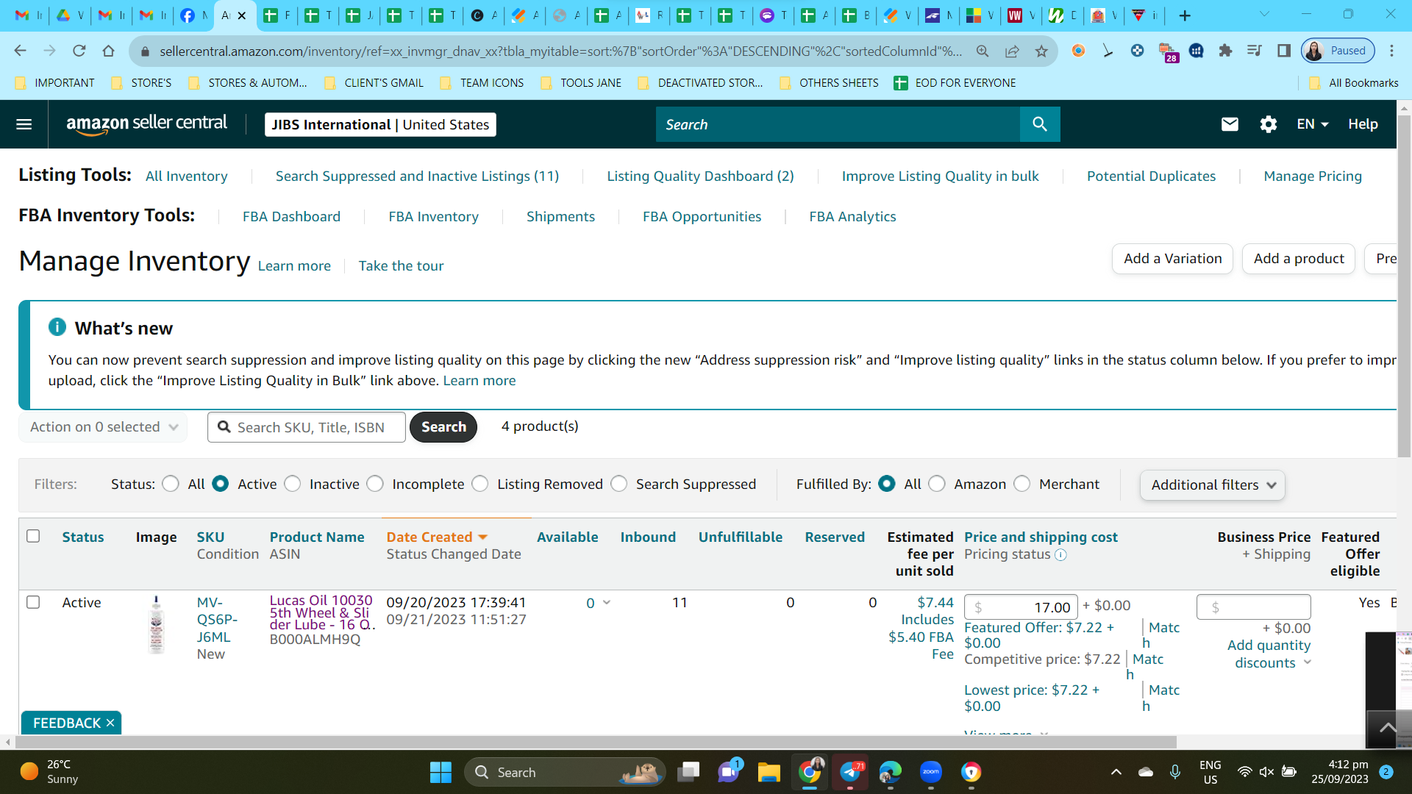Open All Inventory listing tool
The height and width of the screenshot is (794, 1412).
(187, 176)
